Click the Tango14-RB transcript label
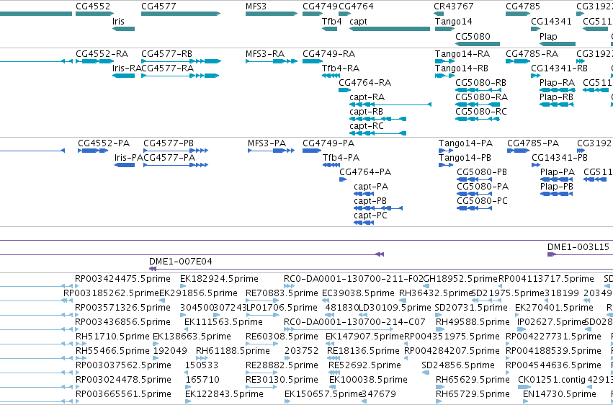613x405 pixels. (x=462, y=68)
